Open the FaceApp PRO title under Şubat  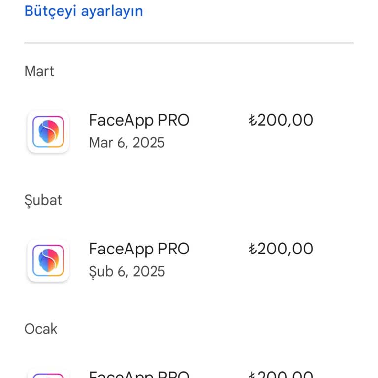tap(139, 249)
